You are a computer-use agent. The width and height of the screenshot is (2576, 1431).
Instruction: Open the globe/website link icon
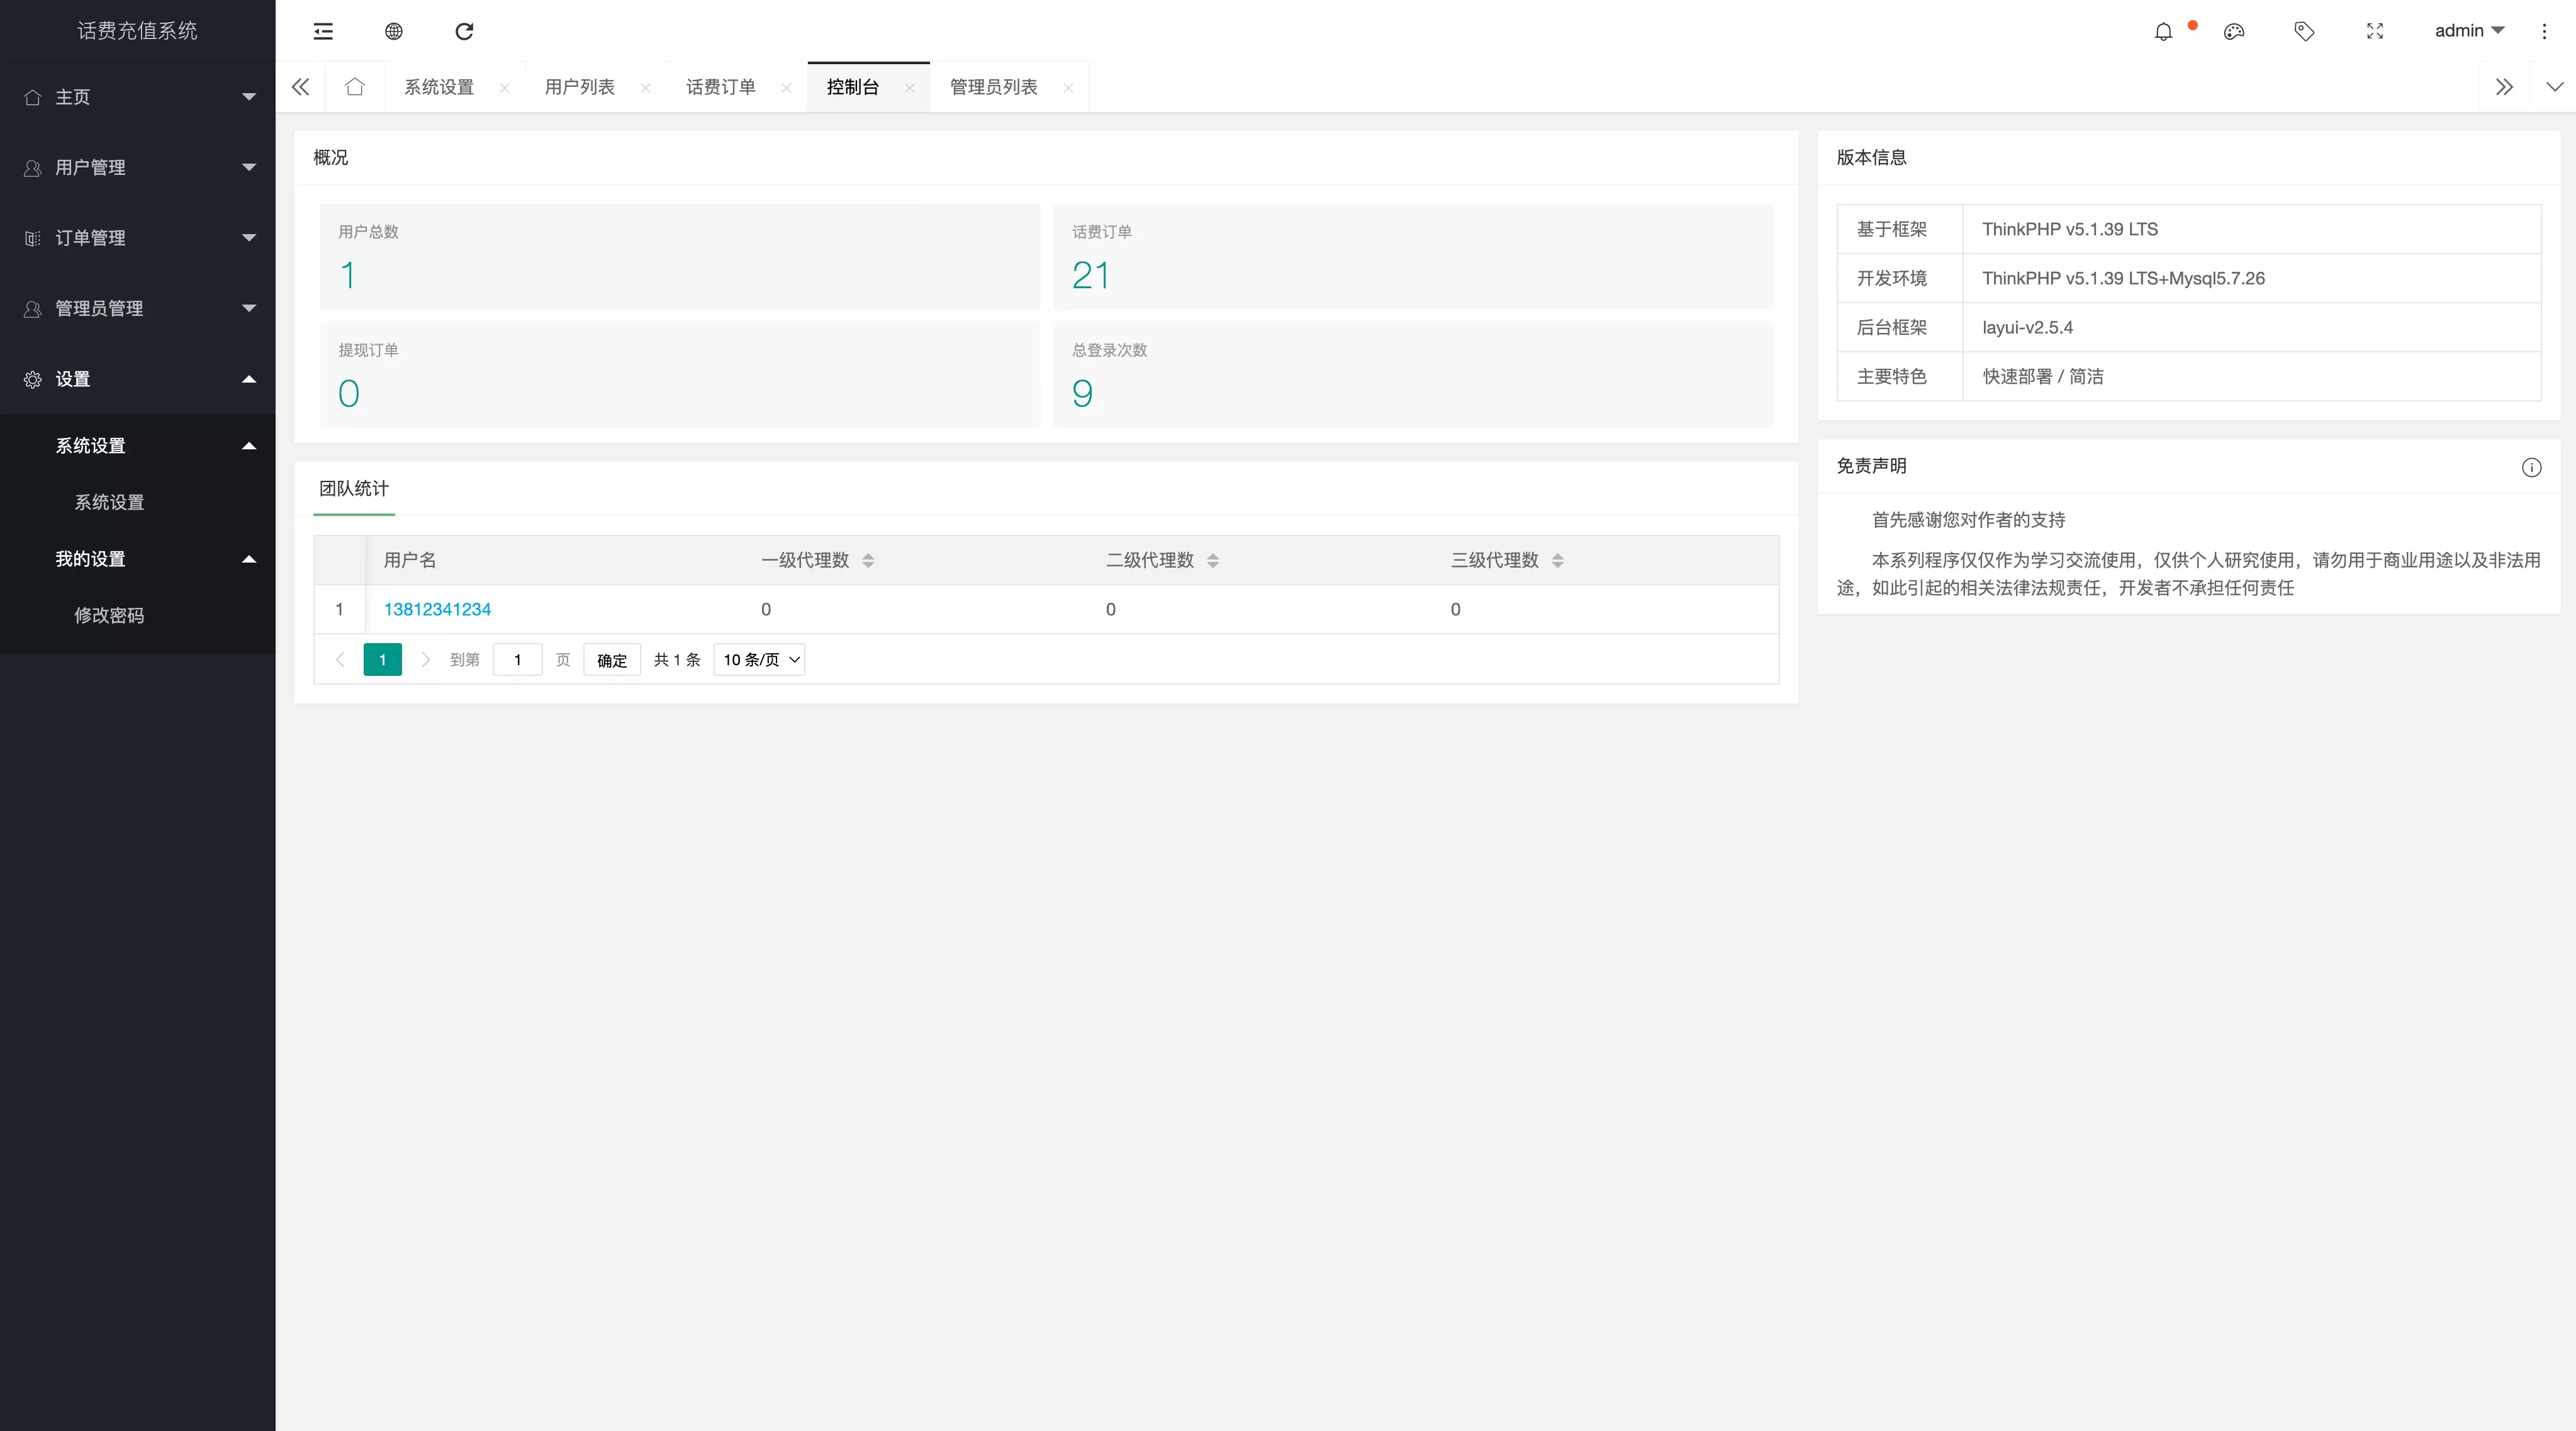[x=393, y=31]
